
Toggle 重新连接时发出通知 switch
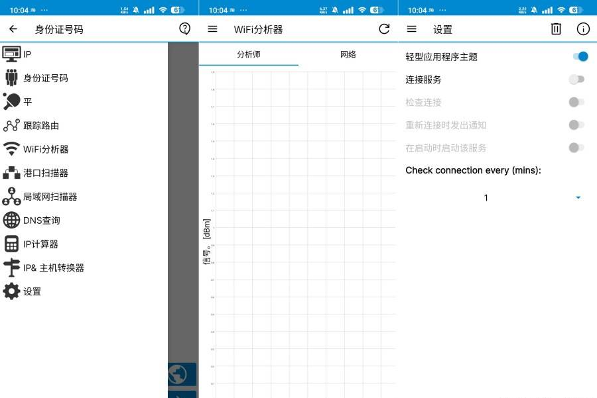[x=576, y=125]
